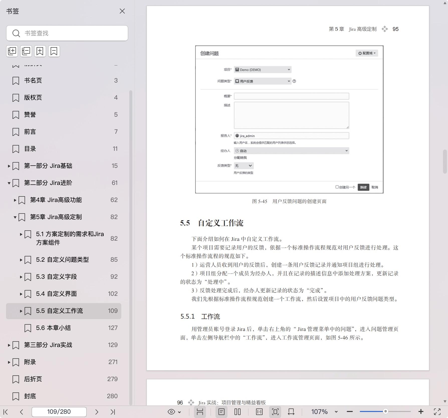Image resolution: width=448 pixels, height=418 pixels.
Task: Enter full screen mode
Action: 437,412
